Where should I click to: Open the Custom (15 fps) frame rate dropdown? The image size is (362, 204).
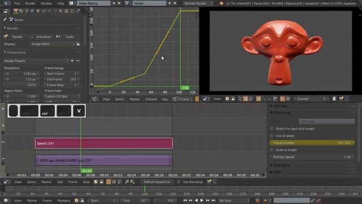point(62,96)
